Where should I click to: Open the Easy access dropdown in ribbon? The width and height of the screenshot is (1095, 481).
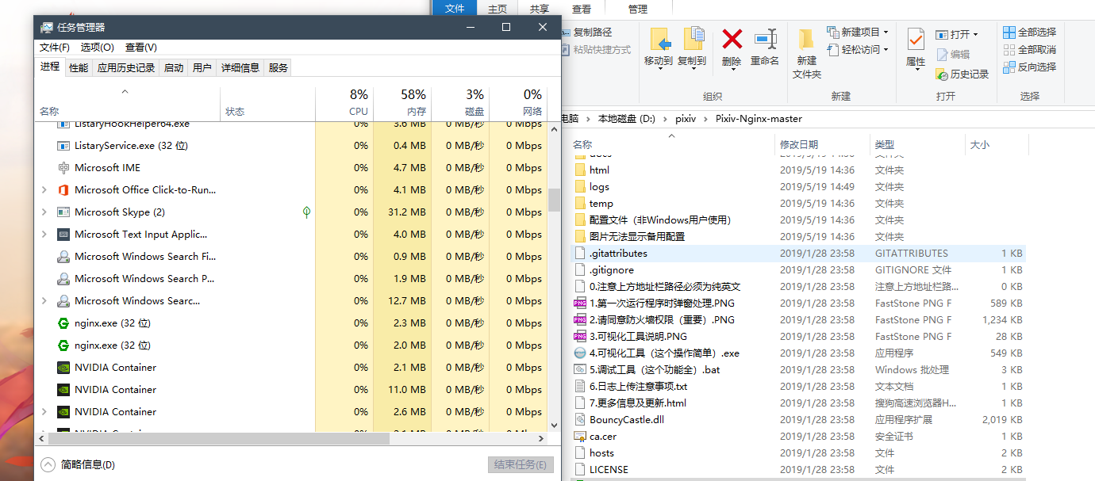(x=858, y=49)
